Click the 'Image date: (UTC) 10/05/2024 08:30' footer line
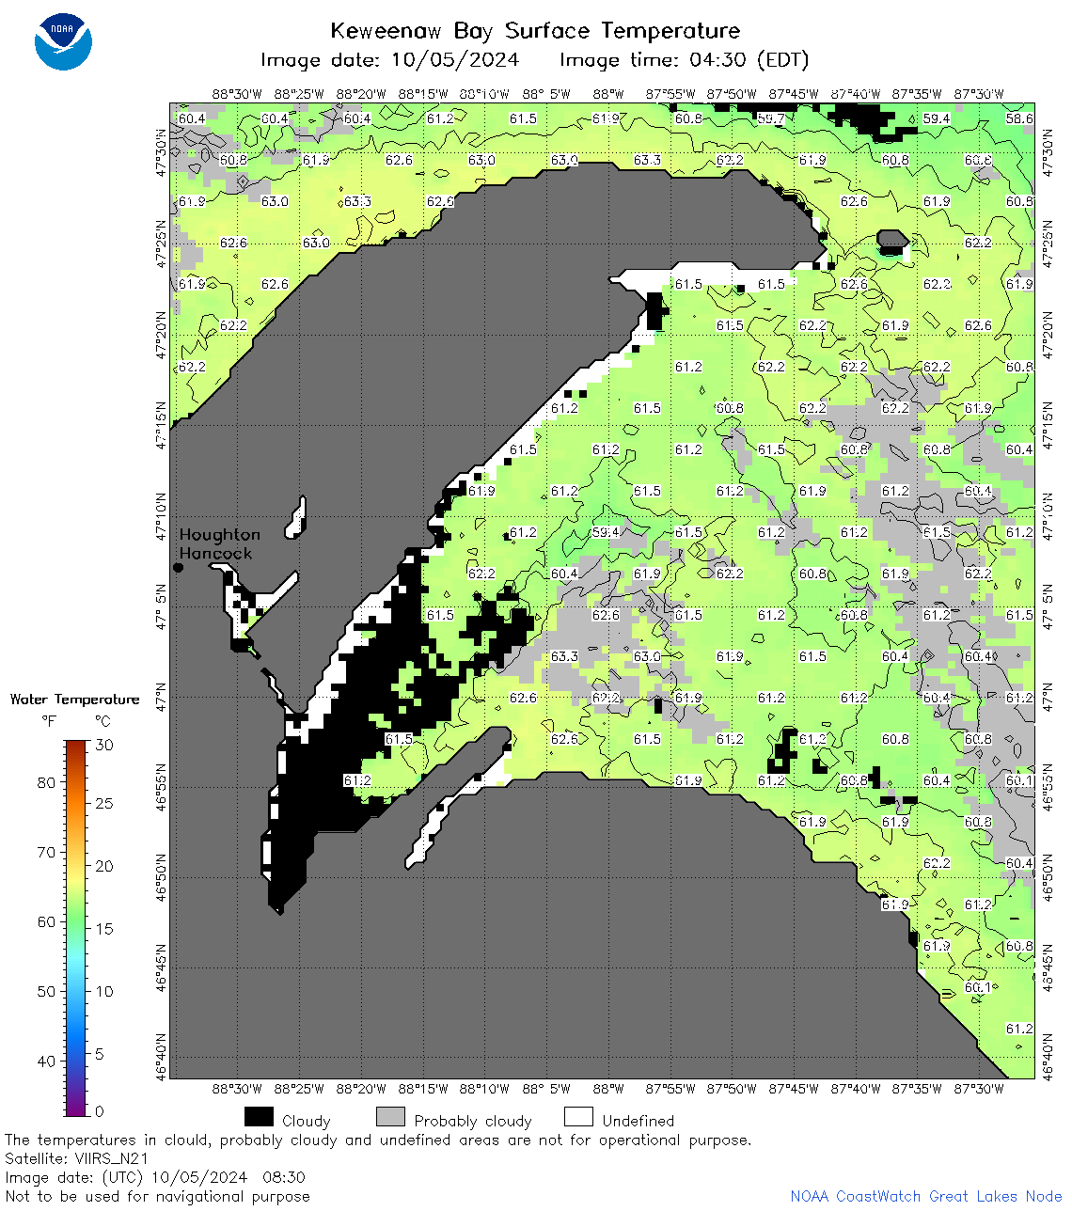The width and height of the screenshot is (1072, 1211). coord(155,1177)
